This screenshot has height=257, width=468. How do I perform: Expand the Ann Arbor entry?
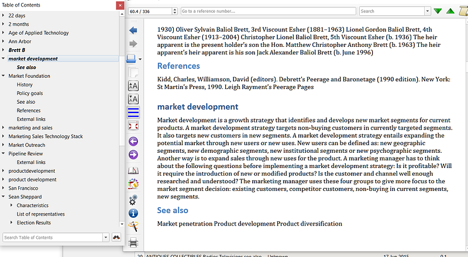pos(4,41)
